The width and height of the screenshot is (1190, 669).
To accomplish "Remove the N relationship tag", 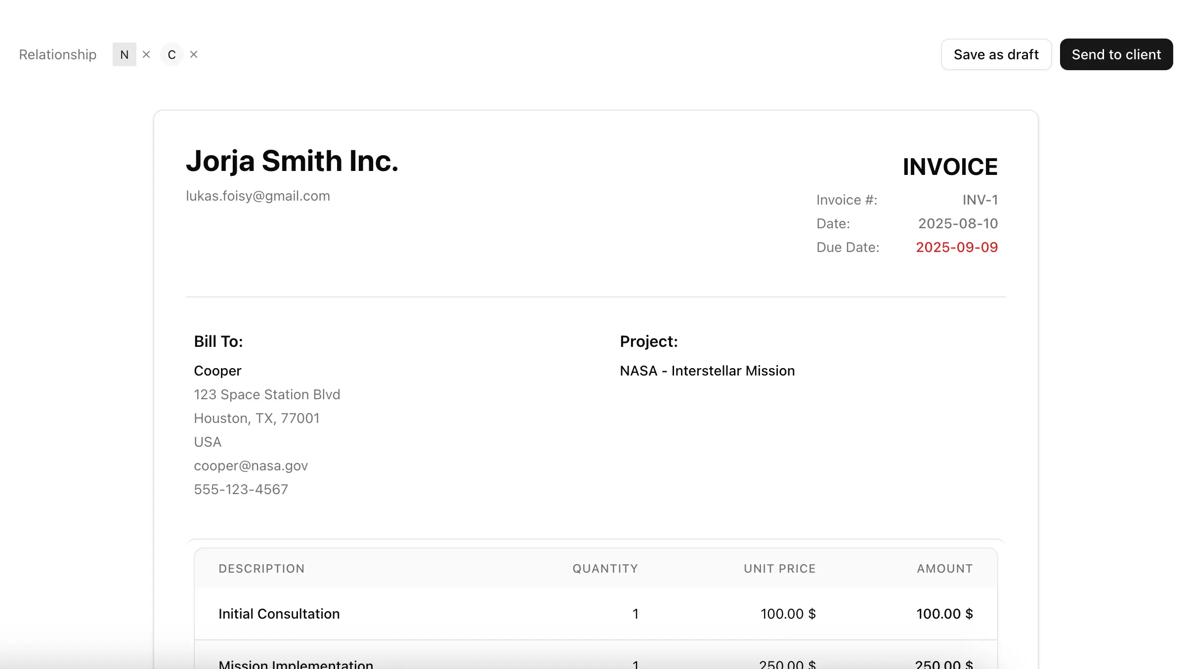I will point(146,54).
